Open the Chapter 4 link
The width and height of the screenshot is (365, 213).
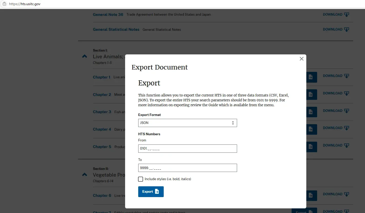[102, 129]
